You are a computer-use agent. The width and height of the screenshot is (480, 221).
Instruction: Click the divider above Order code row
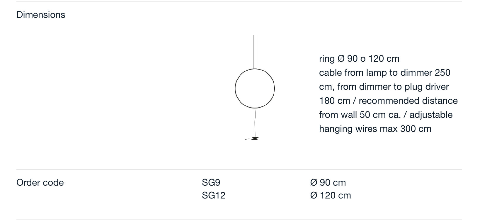click(x=239, y=170)
